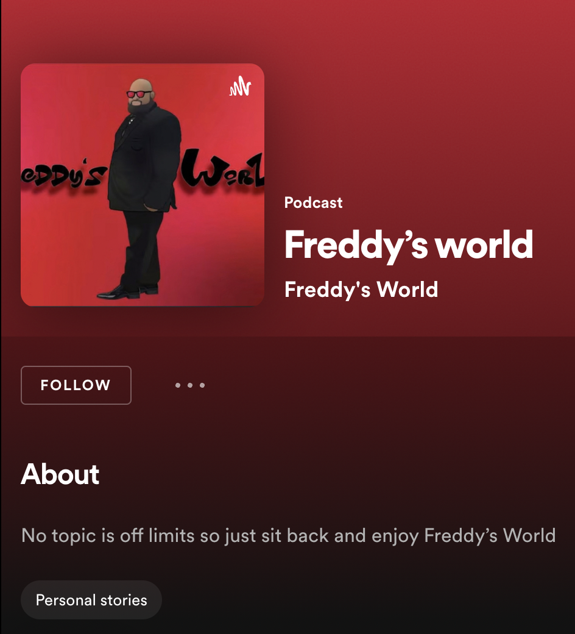
Task: Click the word World in the publisher name
Action: (x=407, y=290)
